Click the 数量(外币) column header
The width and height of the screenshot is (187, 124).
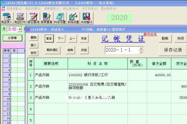137,64
